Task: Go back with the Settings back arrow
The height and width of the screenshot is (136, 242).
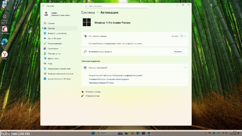Action: (x=43, y=6)
